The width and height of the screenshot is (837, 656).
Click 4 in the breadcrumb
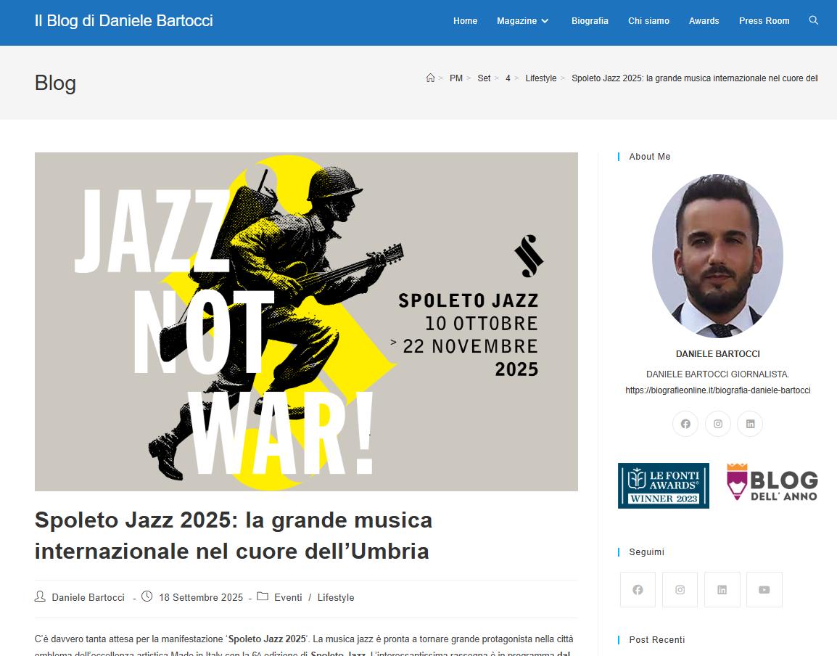[x=508, y=78]
